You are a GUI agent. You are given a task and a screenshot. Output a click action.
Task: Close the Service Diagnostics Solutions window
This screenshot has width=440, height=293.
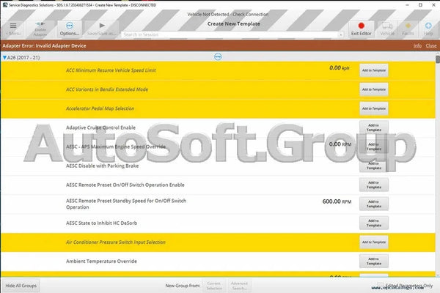tap(433, 5)
